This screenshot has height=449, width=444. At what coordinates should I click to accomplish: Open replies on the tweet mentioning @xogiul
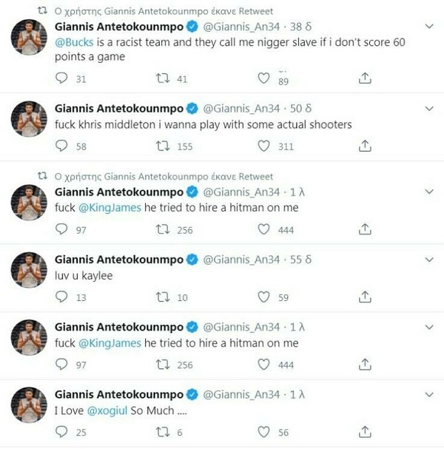point(62,432)
